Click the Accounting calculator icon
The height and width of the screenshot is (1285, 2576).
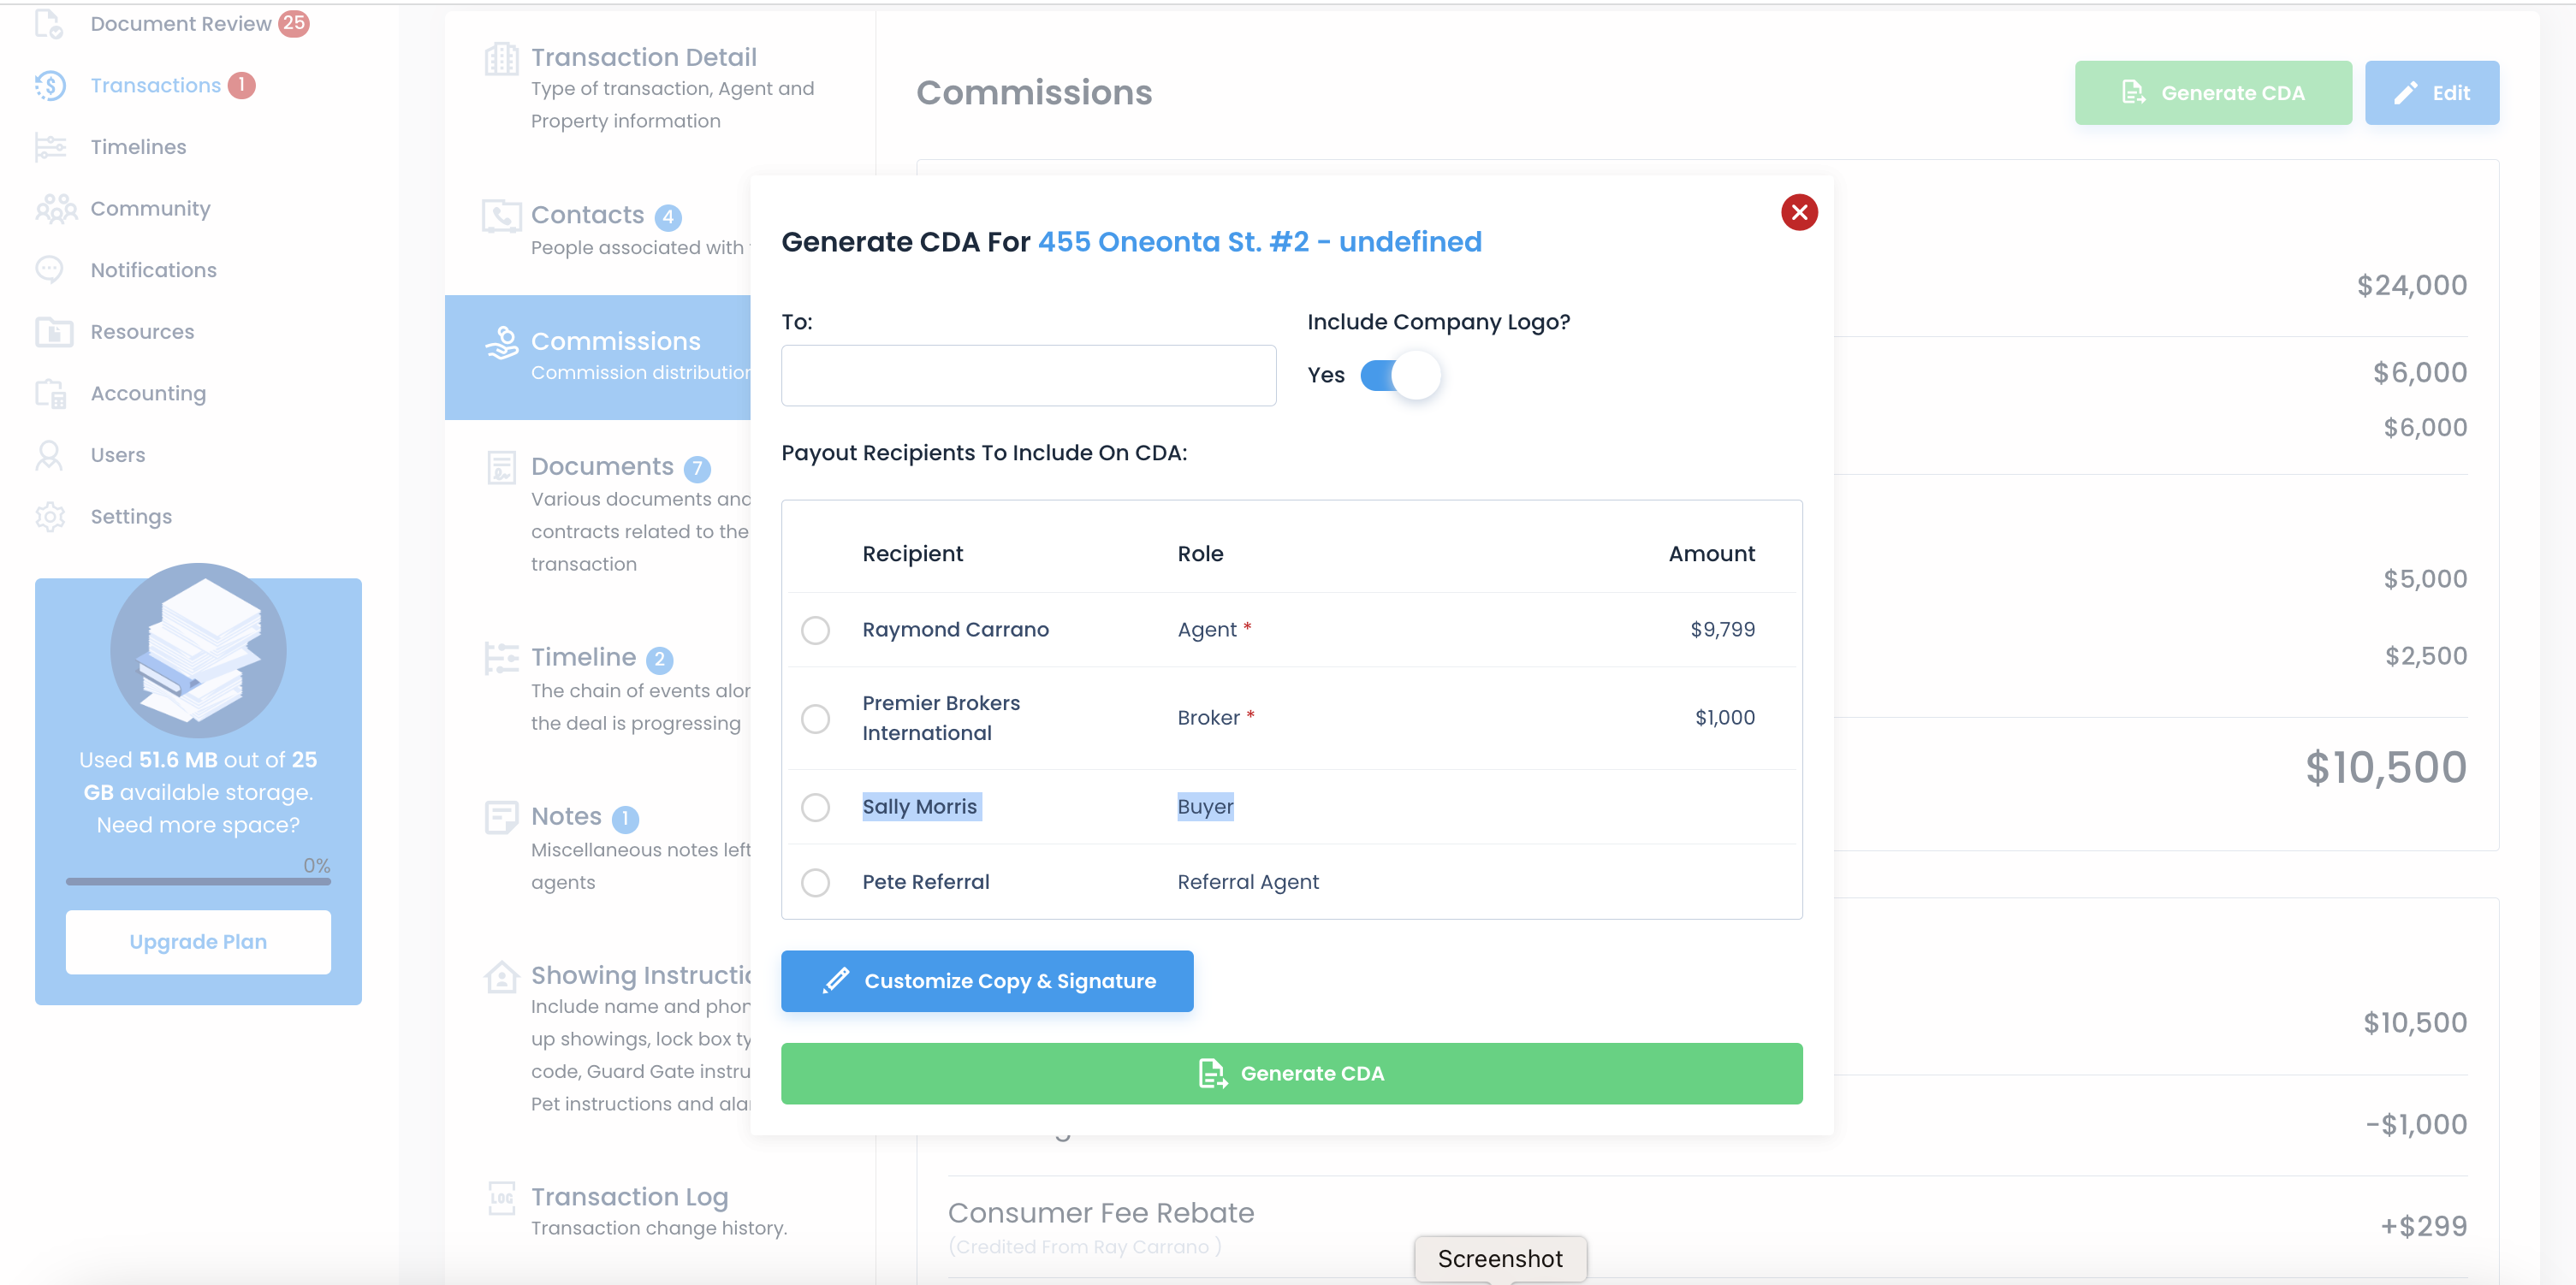(x=50, y=394)
